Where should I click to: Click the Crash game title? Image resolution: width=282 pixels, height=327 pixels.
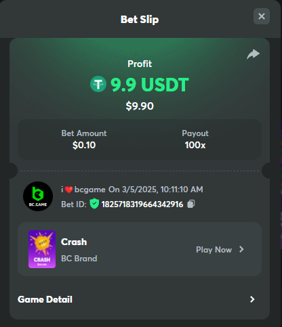pos(74,242)
